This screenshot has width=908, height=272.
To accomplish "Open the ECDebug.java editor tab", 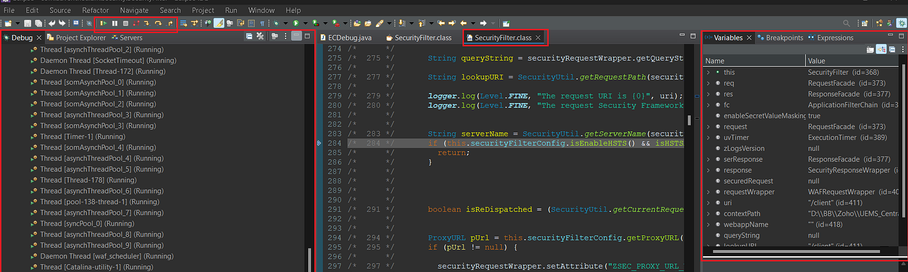I will click(x=346, y=37).
